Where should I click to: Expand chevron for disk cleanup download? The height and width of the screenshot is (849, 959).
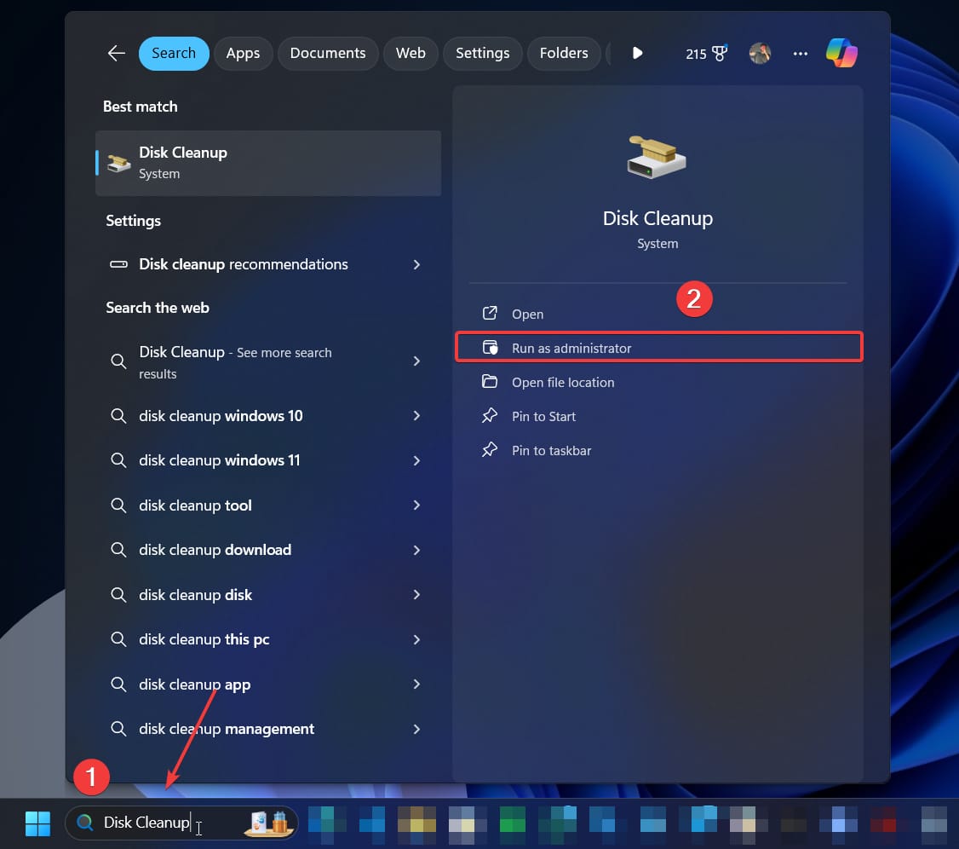(416, 550)
